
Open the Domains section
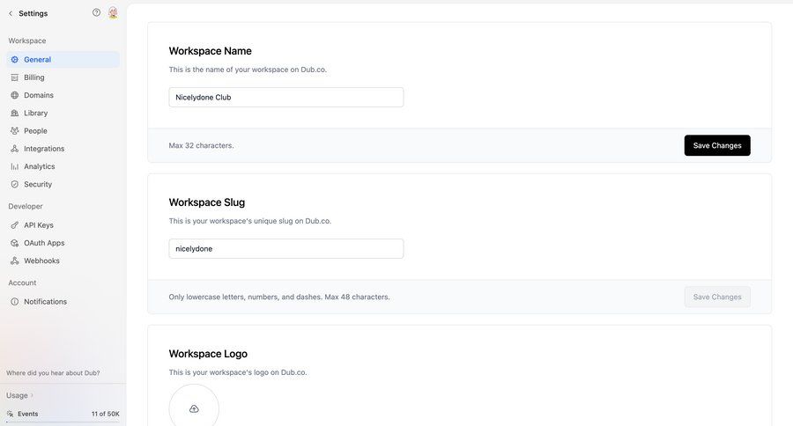click(63, 95)
